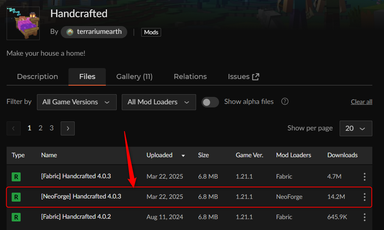Select the Files tab
384x230 pixels.
point(87,77)
